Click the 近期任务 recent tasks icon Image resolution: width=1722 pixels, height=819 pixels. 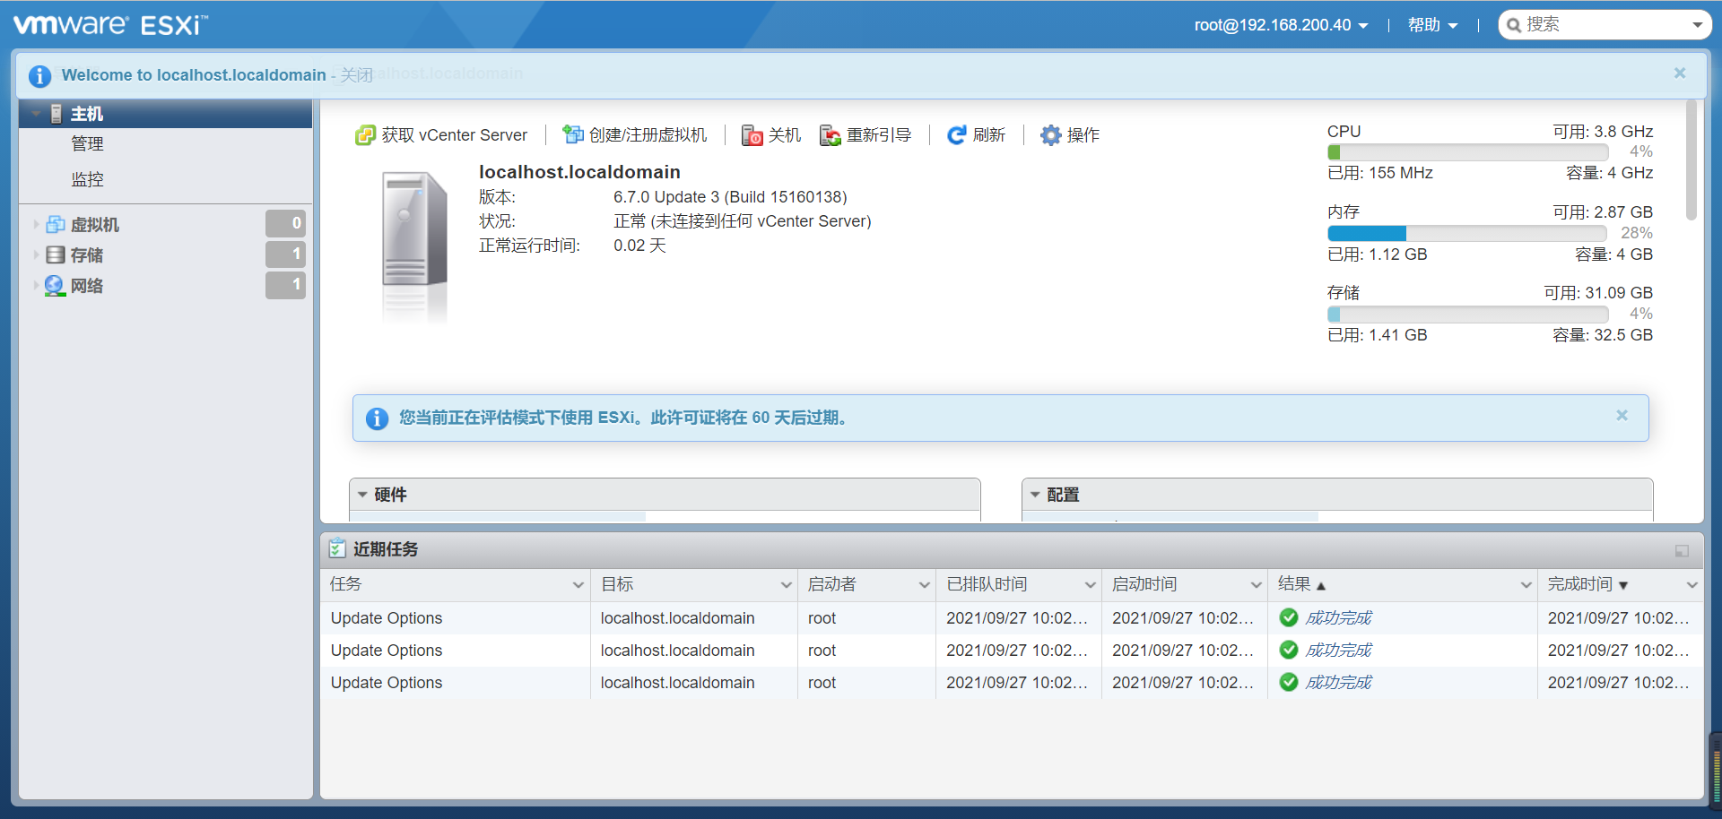point(337,548)
